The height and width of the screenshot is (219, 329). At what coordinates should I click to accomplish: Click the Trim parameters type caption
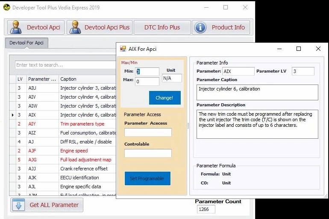pos(82,124)
